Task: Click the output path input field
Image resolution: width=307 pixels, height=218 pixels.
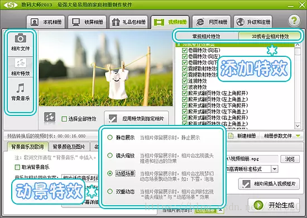Action: pos(252,159)
